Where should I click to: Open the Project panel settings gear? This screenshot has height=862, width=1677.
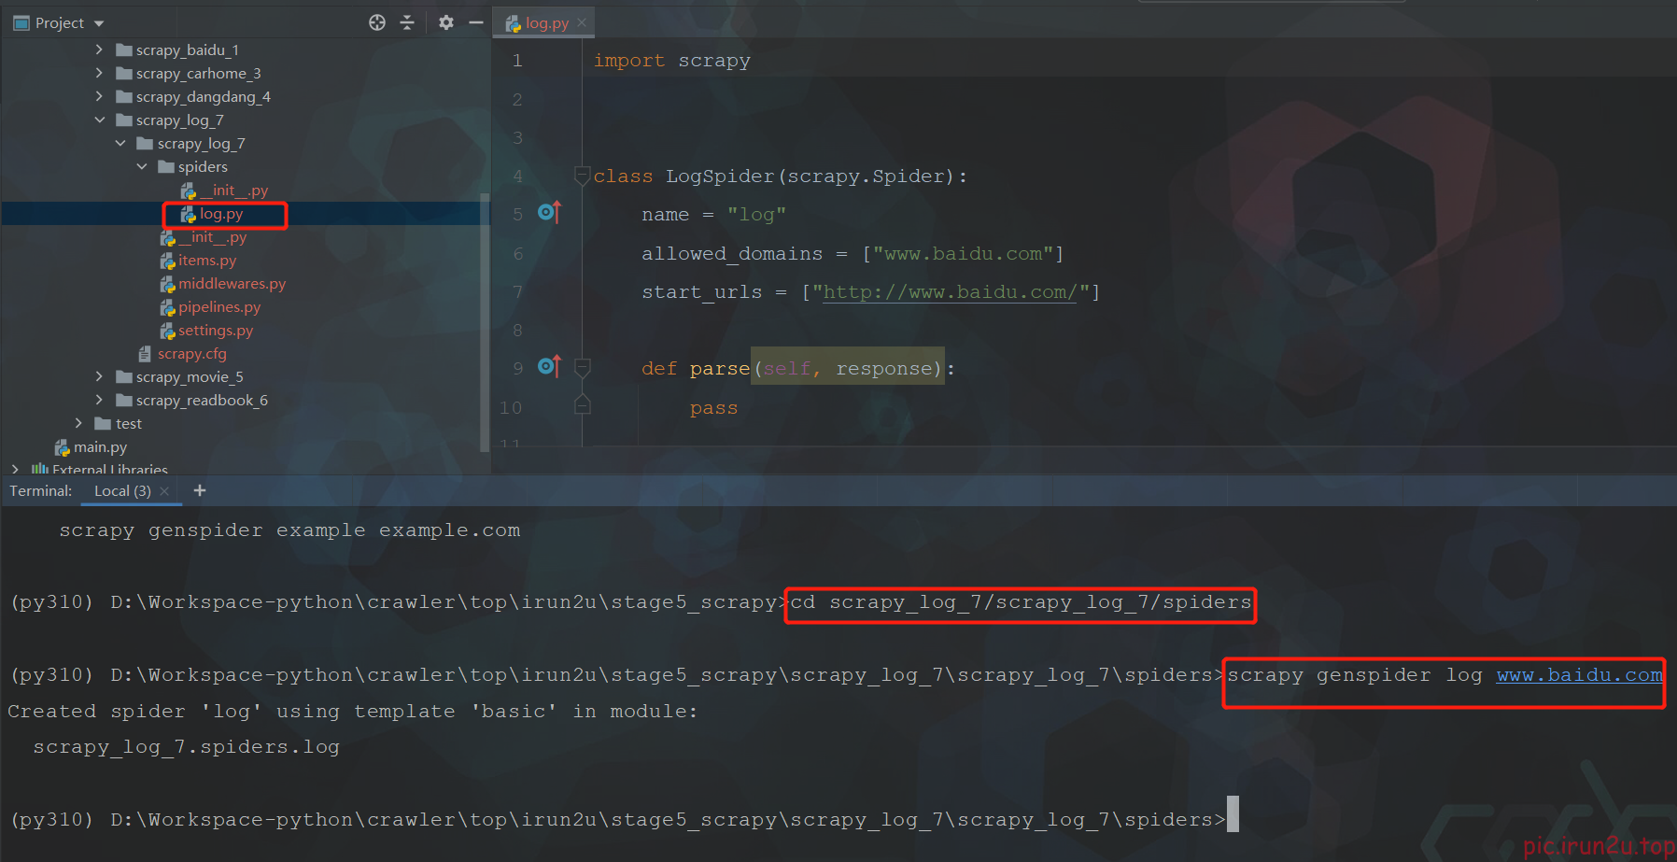tap(446, 22)
